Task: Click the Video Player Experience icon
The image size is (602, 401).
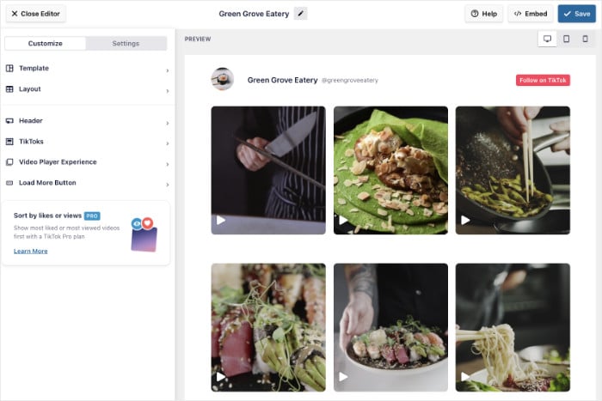Action: [x=9, y=162]
